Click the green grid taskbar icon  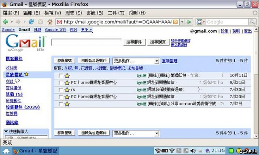(x=231, y=151)
